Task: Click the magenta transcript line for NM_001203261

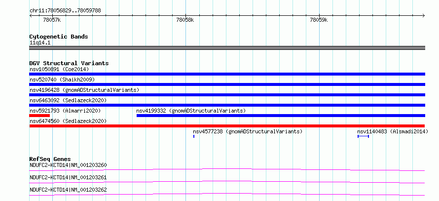Action: pyautogui.click(x=227, y=182)
